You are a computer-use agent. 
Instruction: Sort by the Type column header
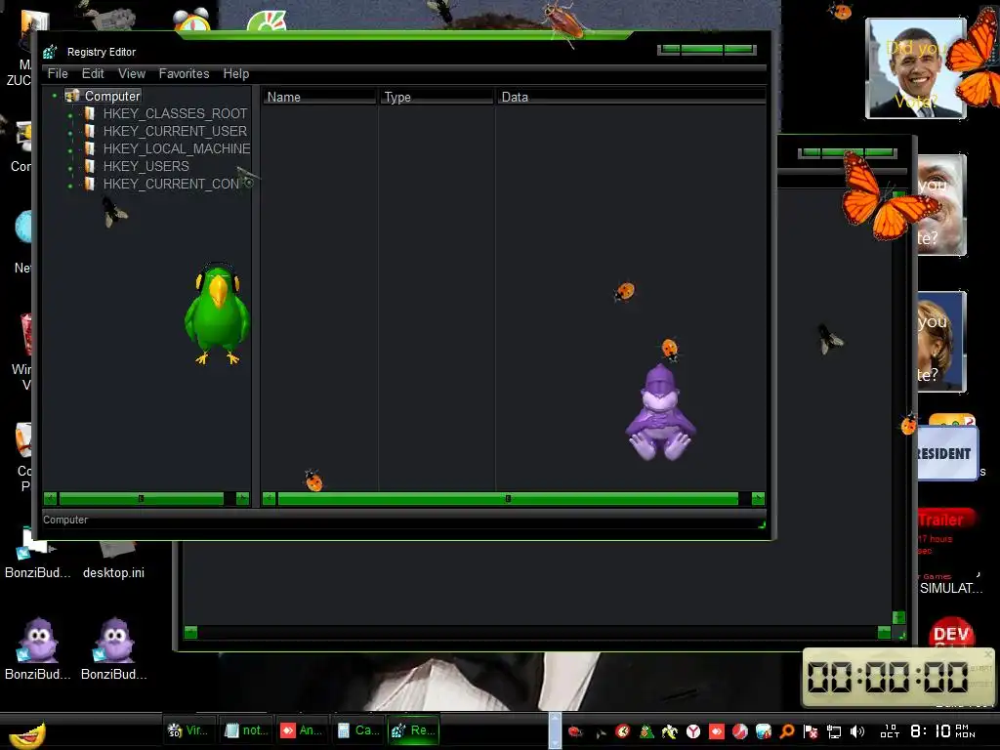(x=437, y=97)
